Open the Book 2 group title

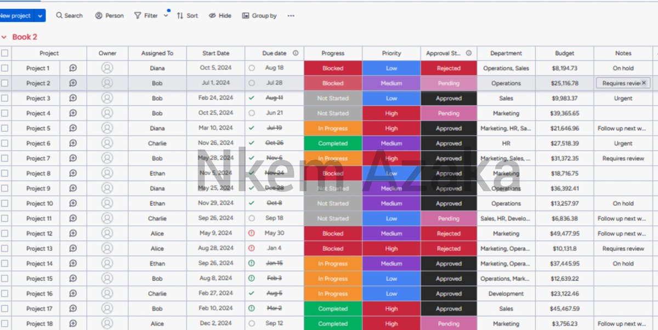coord(25,37)
